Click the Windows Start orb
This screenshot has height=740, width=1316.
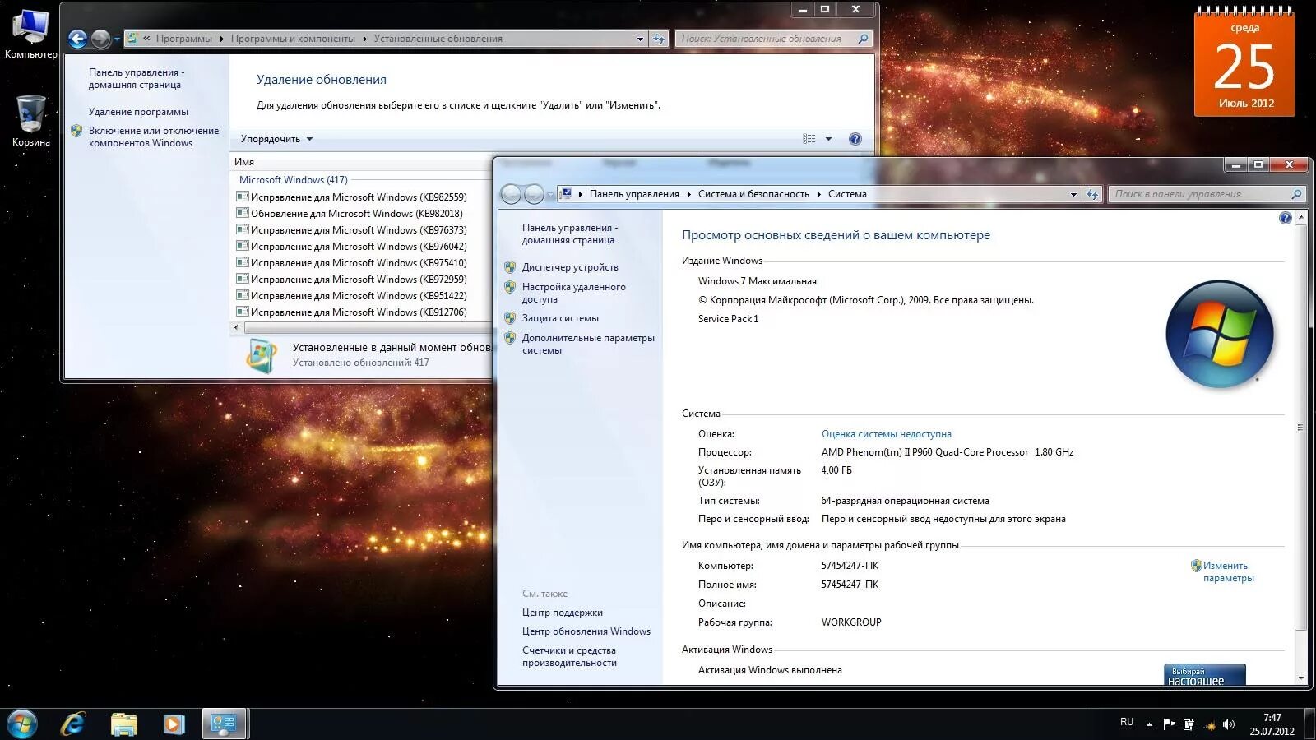[x=22, y=724]
